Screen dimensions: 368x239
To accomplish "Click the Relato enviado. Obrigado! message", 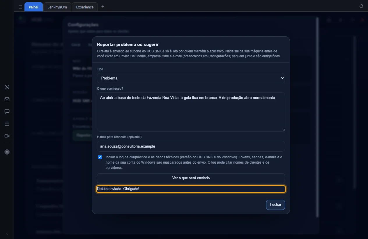I will tap(118, 189).
